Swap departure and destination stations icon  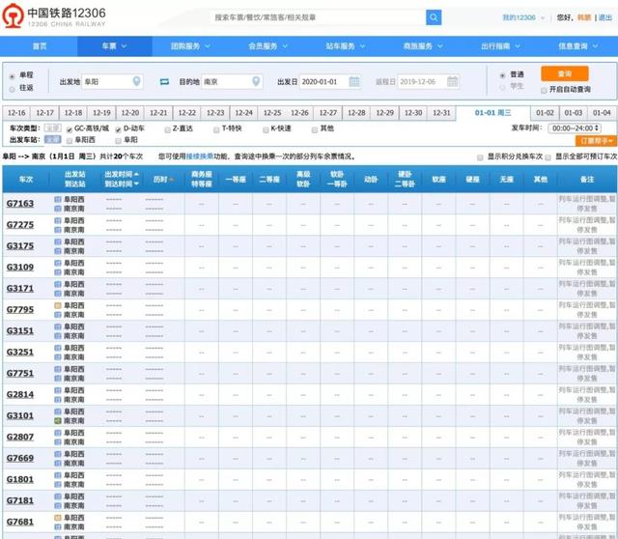164,81
